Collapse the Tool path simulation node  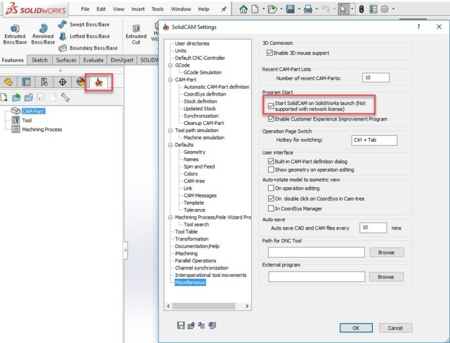pyautogui.click(x=170, y=130)
